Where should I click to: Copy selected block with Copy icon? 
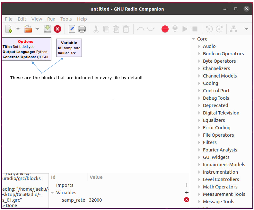pos(106,29)
